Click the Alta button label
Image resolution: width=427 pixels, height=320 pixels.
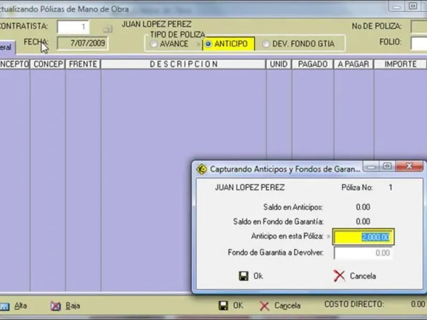click(x=20, y=306)
